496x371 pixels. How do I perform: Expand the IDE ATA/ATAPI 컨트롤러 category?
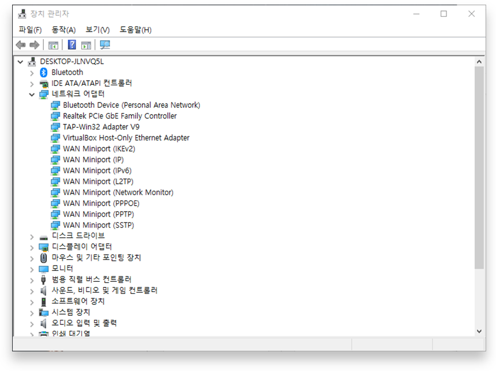(32, 84)
